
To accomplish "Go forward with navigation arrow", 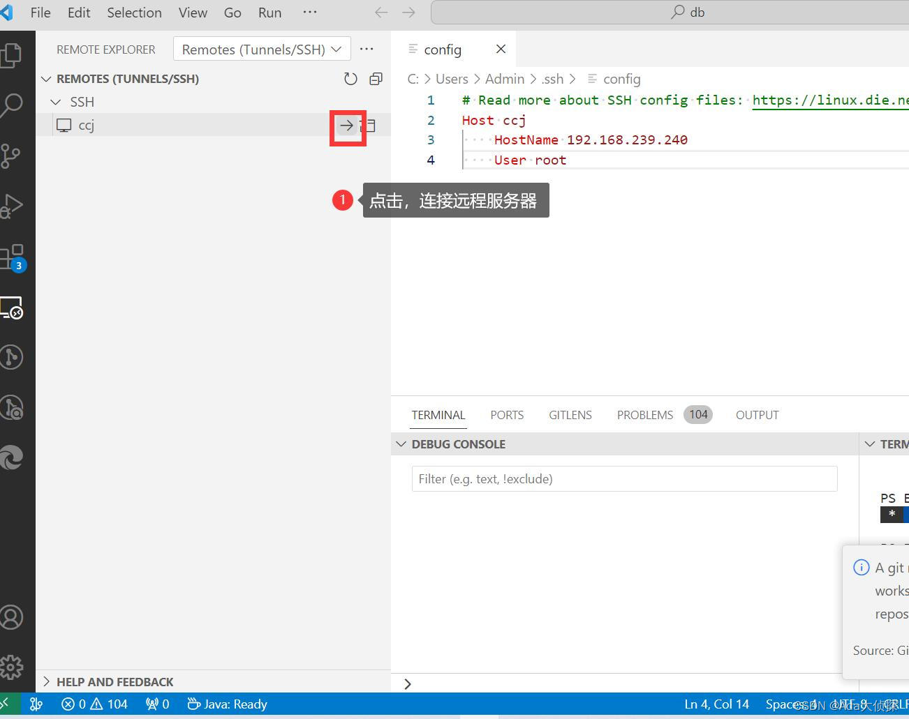I will [409, 13].
